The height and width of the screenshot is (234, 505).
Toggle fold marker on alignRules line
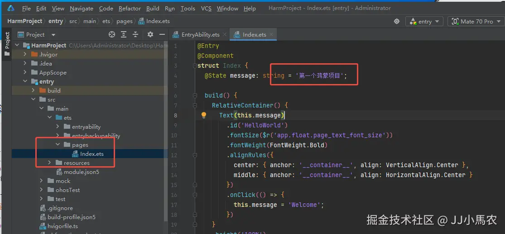pos(195,155)
